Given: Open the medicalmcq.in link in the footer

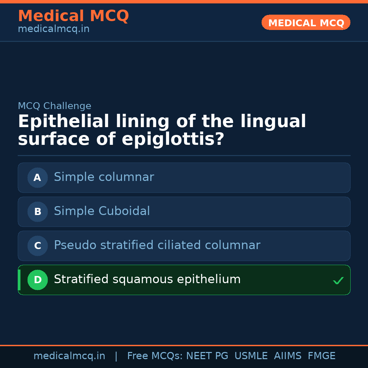Looking at the screenshot, I should click(69, 356).
